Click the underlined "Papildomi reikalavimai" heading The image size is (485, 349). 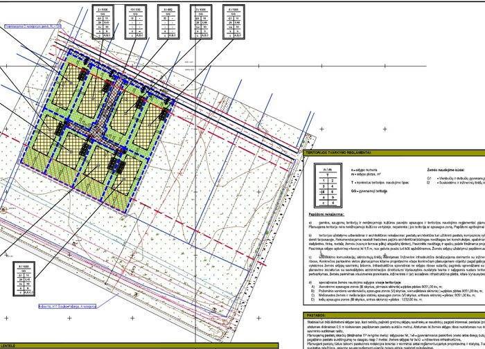click(326, 215)
